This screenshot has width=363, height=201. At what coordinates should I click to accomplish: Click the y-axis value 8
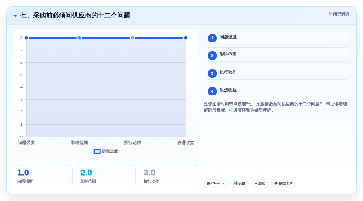click(x=21, y=38)
